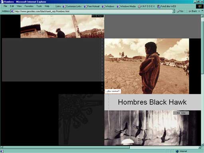Image resolution: width=204 pixels, height=153 pixels.
Task: Click the page icon in address bar
Action: tap(13, 11)
